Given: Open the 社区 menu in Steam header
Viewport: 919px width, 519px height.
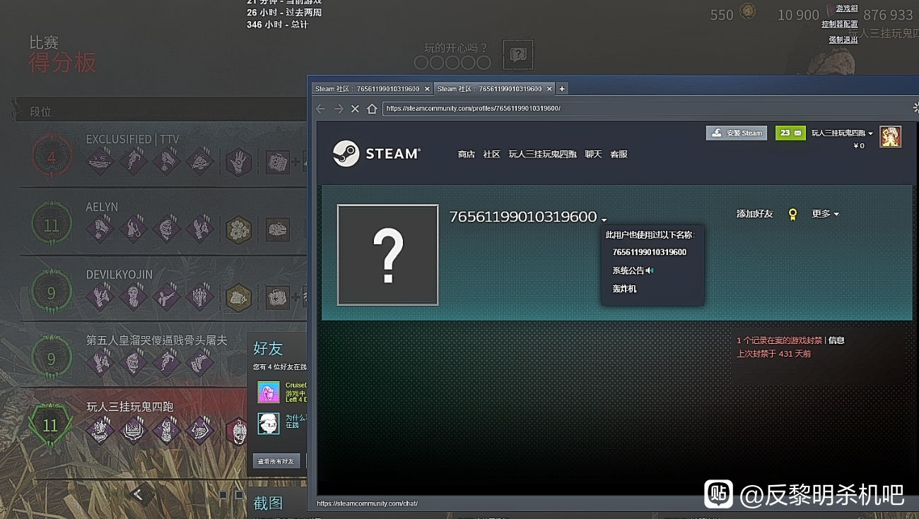Looking at the screenshot, I should tap(491, 154).
